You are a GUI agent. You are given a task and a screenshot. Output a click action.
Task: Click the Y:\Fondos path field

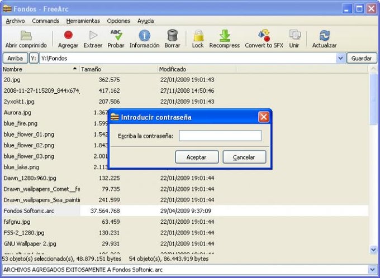point(188,59)
